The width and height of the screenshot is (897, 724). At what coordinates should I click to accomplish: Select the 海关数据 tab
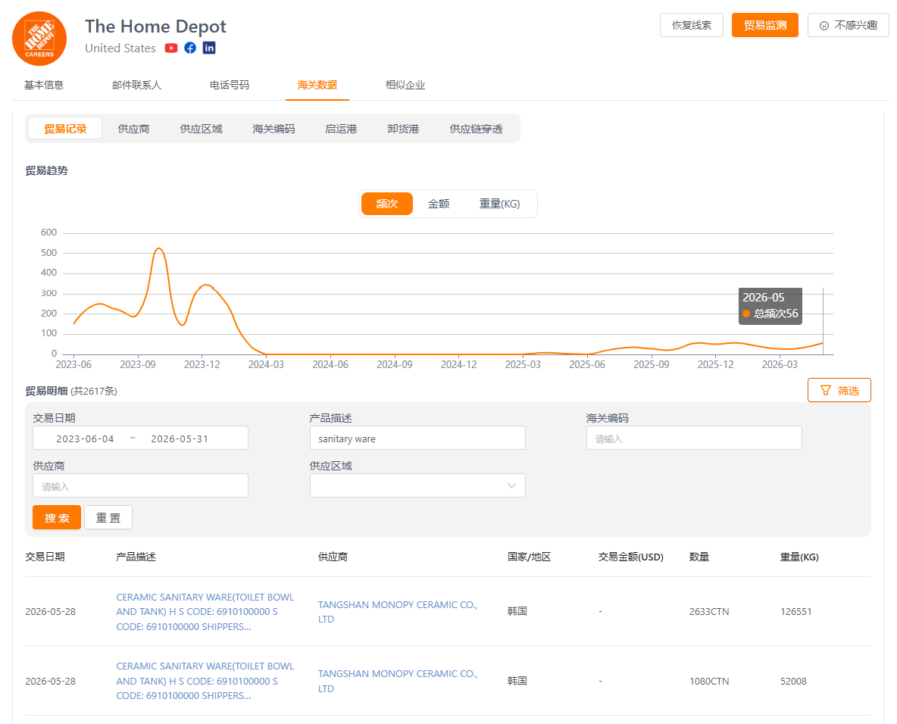click(317, 86)
